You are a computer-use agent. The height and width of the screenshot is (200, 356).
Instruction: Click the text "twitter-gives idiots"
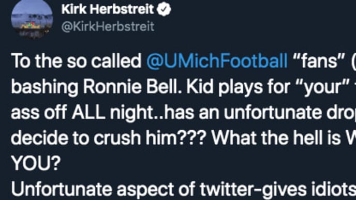[276, 189]
